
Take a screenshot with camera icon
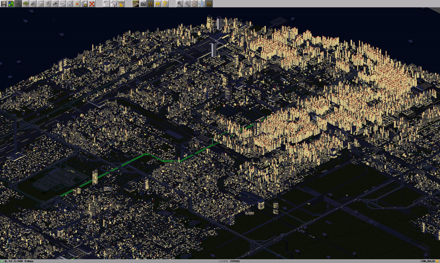pyautogui.click(x=143, y=4)
